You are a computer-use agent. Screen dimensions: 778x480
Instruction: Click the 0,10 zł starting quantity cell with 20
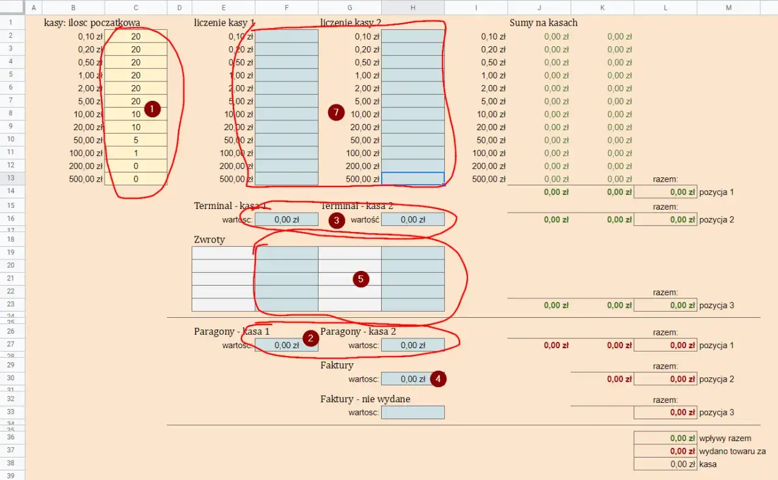(136, 36)
